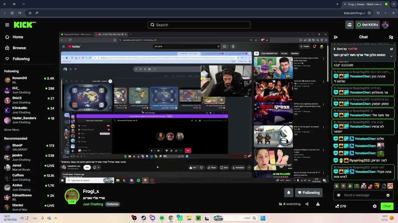Select the first frog quick emote

coord(336,186)
